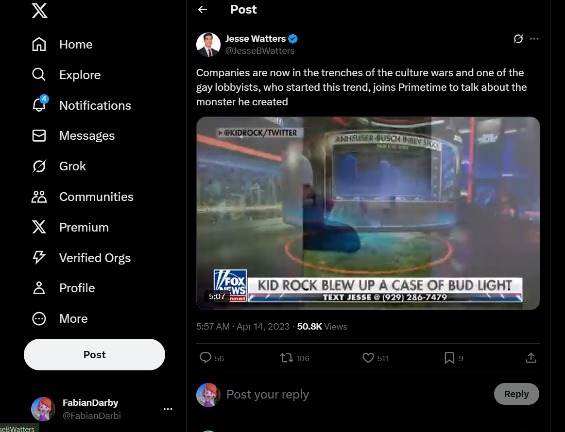Click the FabianDarby account name
This screenshot has height=432, width=565.
90,402
